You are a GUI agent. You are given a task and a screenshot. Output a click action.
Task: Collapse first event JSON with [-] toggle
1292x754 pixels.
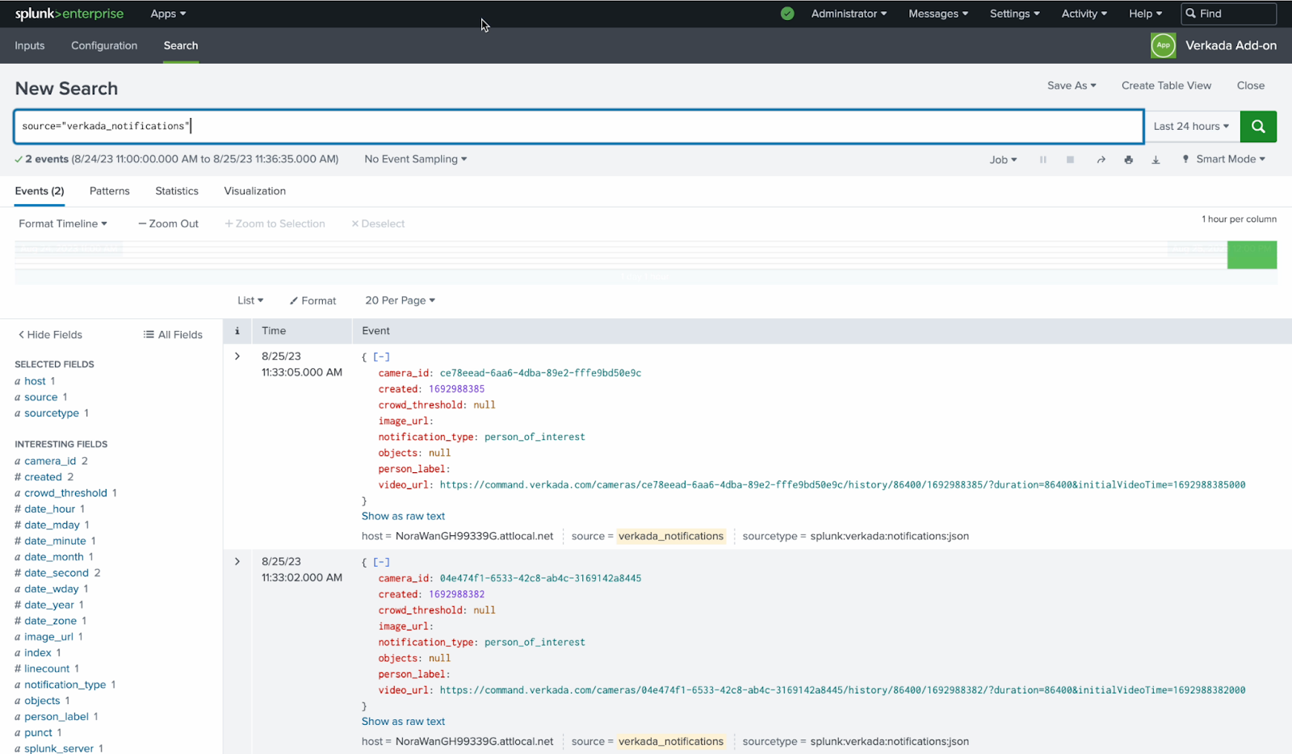click(381, 357)
